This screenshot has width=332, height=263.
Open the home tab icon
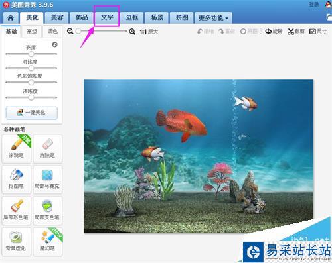pyautogui.click(x=11, y=18)
